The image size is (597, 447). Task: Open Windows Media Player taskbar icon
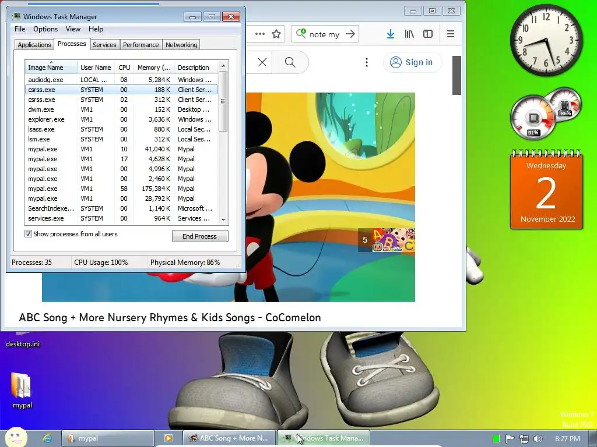tap(168, 438)
